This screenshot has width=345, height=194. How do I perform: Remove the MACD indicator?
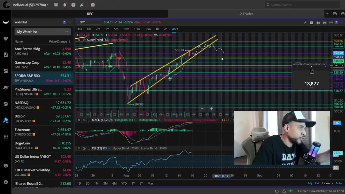coord(79,120)
